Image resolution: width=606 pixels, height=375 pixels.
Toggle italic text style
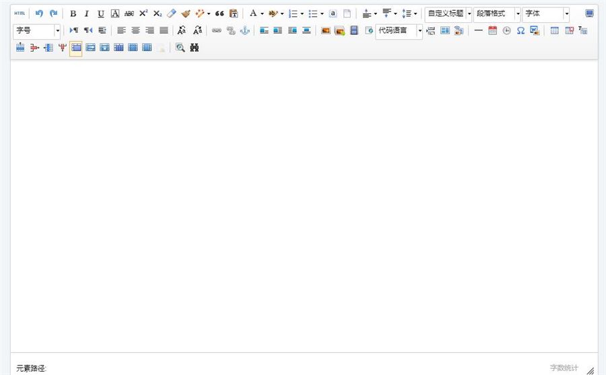click(x=86, y=13)
